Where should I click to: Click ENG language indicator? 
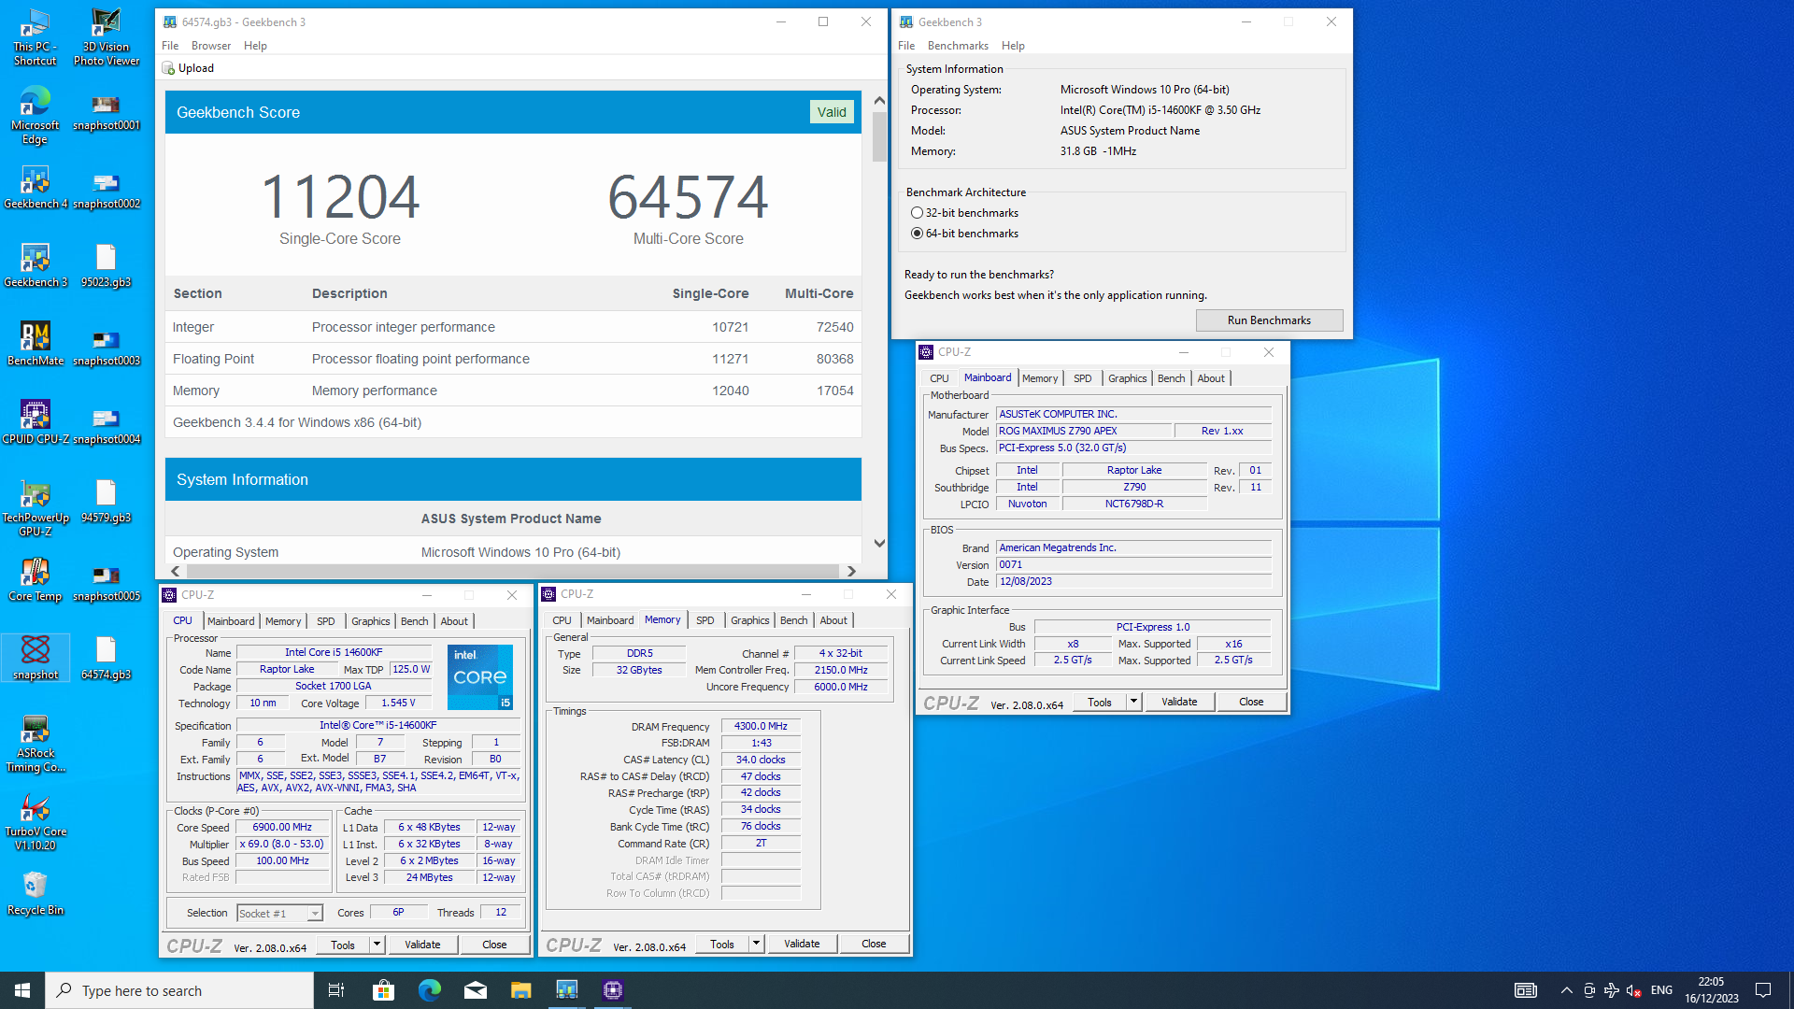click(x=1661, y=990)
